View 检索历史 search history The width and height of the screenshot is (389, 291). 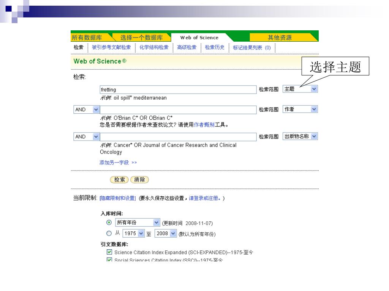click(215, 47)
